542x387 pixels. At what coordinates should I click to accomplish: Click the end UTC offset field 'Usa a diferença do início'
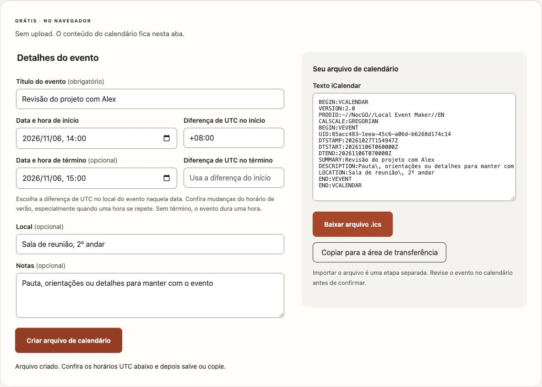(x=233, y=178)
